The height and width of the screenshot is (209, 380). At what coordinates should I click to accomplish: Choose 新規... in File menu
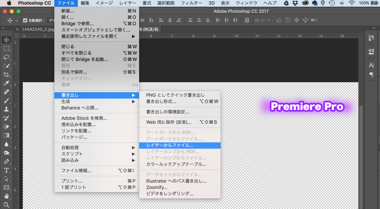click(x=97, y=11)
